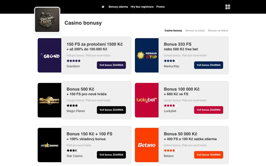Viewport: 266px width, 166px height.
Task: Open the 'Bonus 500 Kč' heading
Action: (80, 89)
